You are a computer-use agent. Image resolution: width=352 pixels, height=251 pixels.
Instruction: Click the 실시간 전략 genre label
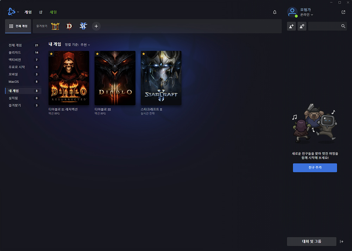147,114
